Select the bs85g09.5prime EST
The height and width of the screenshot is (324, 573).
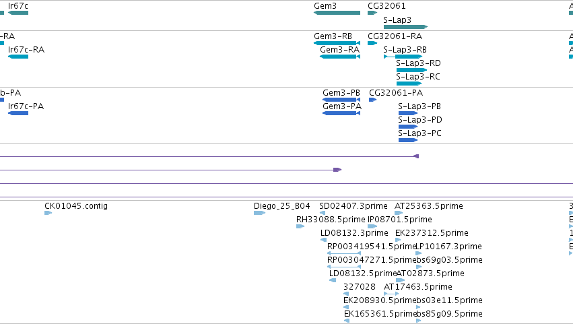pyautogui.click(x=419, y=321)
